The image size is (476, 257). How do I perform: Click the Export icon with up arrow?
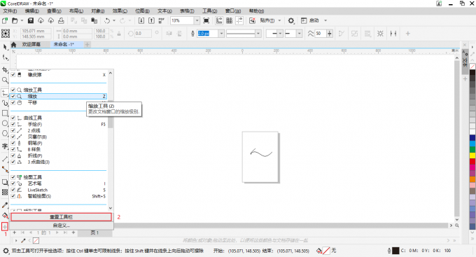coord(151,20)
